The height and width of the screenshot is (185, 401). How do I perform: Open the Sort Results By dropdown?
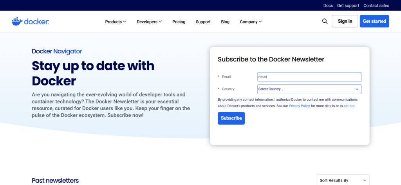click(x=343, y=180)
